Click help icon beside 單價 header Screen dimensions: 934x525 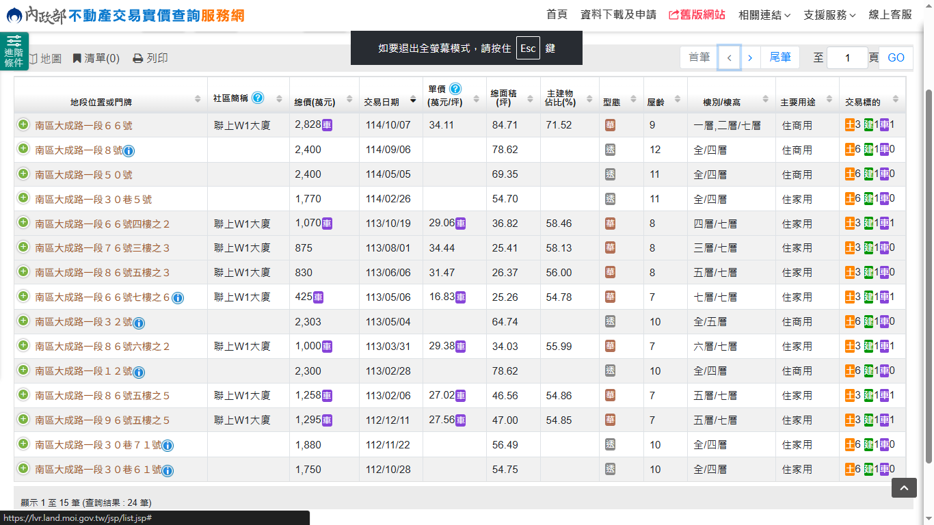(x=455, y=89)
